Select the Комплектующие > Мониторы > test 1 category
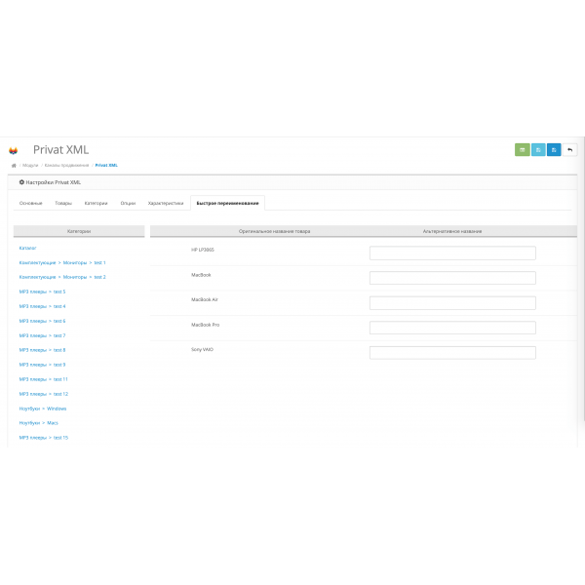Viewport: 585px width, 585px height. (x=62, y=262)
